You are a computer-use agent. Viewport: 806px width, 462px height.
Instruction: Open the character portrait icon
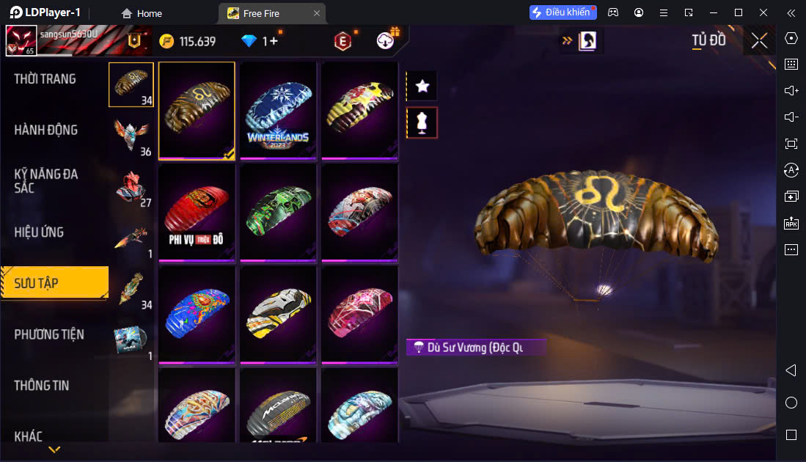(587, 40)
